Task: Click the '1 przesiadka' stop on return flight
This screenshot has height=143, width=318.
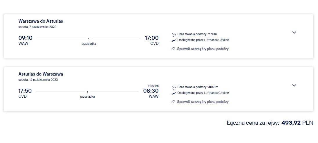Action: (87, 94)
